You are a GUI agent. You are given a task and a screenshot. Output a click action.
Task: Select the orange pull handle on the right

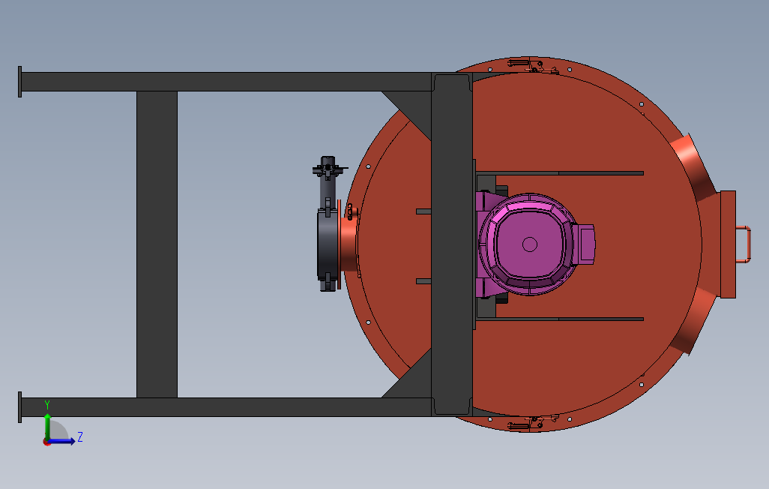point(744,244)
